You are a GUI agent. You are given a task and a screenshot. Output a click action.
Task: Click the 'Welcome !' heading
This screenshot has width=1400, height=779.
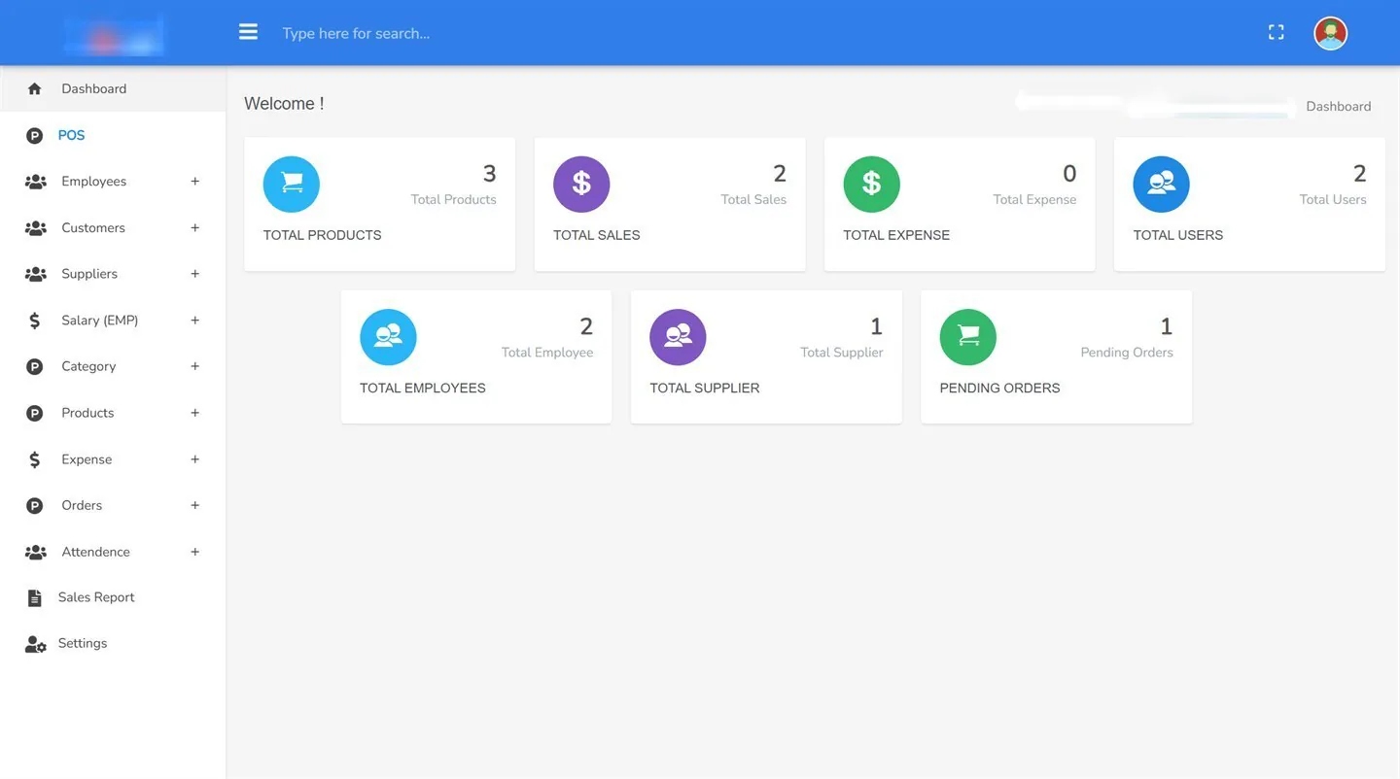click(284, 104)
